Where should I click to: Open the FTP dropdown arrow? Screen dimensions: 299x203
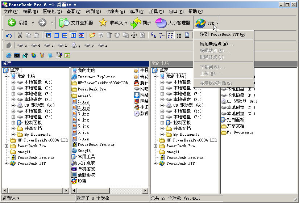(217, 23)
